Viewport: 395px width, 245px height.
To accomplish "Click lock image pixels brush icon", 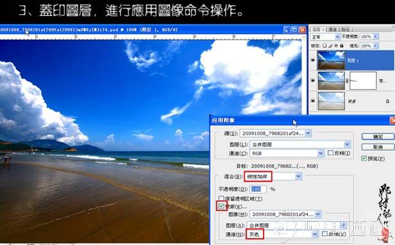I will 330,46.
